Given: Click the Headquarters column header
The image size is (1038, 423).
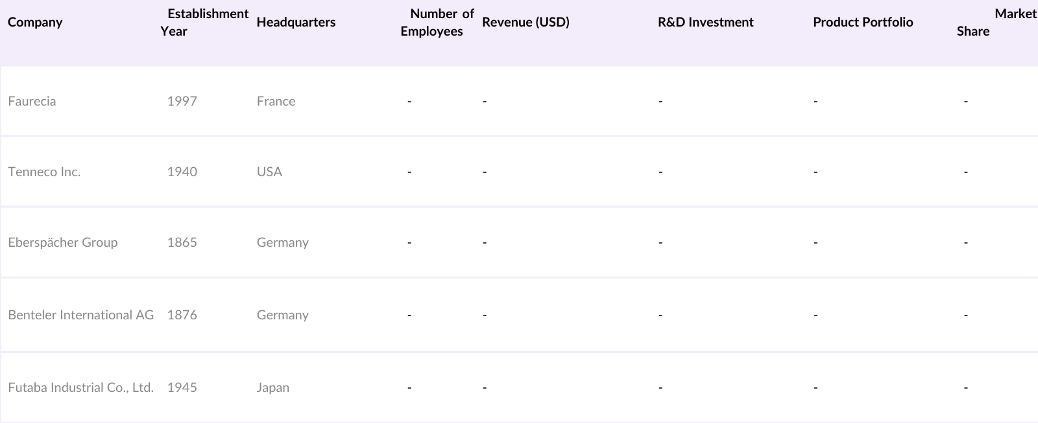Looking at the screenshot, I should (x=296, y=22).
